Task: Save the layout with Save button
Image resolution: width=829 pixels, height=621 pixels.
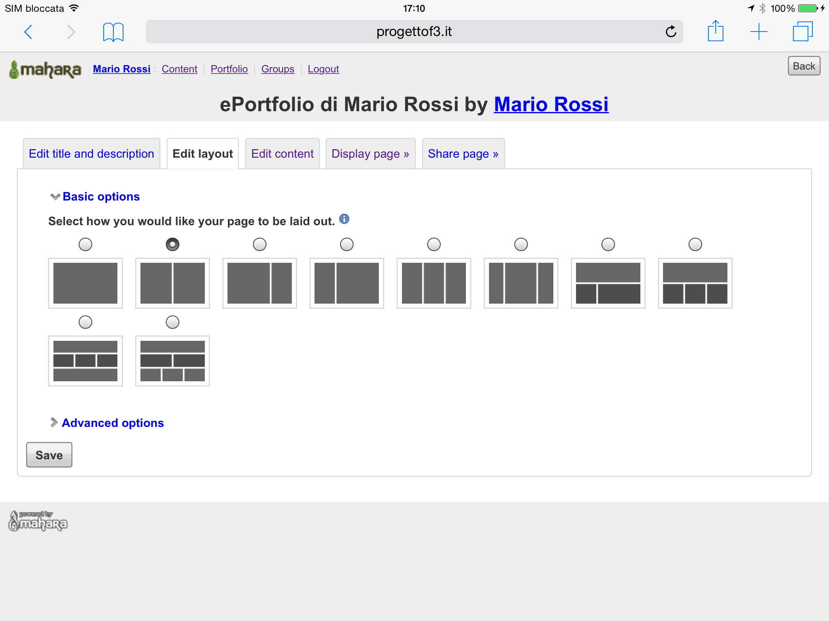Action: pos(49,455)
